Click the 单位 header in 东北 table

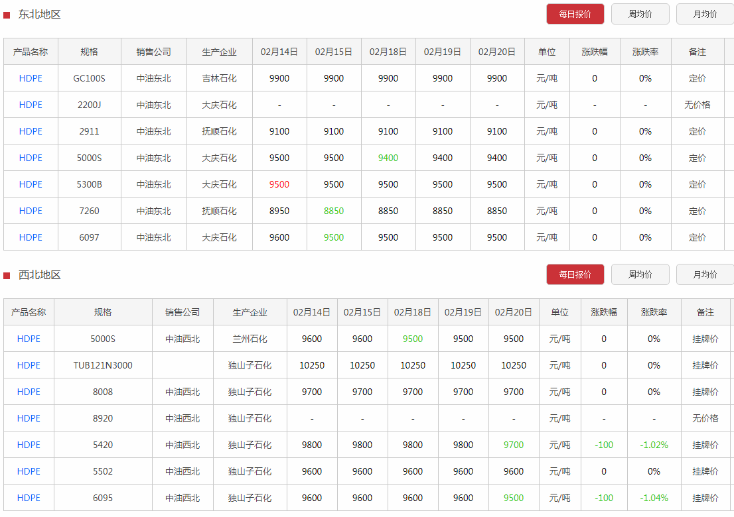(x=546, y=52)
